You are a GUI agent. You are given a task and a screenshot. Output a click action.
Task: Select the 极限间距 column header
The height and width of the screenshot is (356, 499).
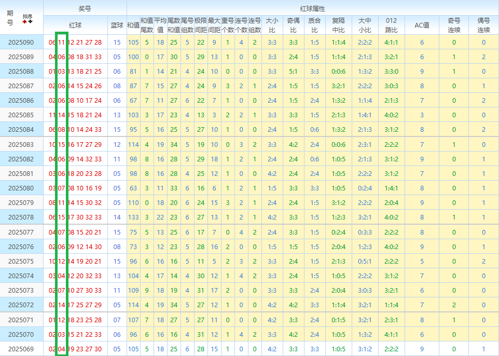tap(201, 25)
